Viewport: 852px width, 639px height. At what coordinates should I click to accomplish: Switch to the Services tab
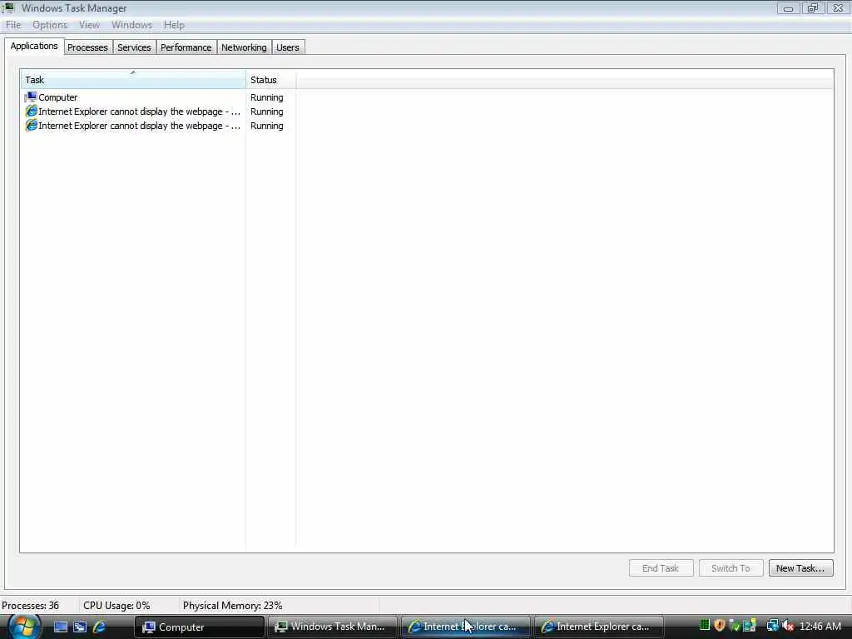coord(134,47)
